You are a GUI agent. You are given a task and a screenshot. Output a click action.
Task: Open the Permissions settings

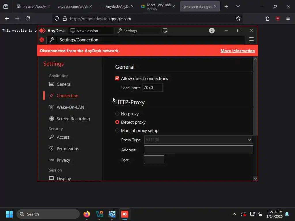click(x=68, y=149)
